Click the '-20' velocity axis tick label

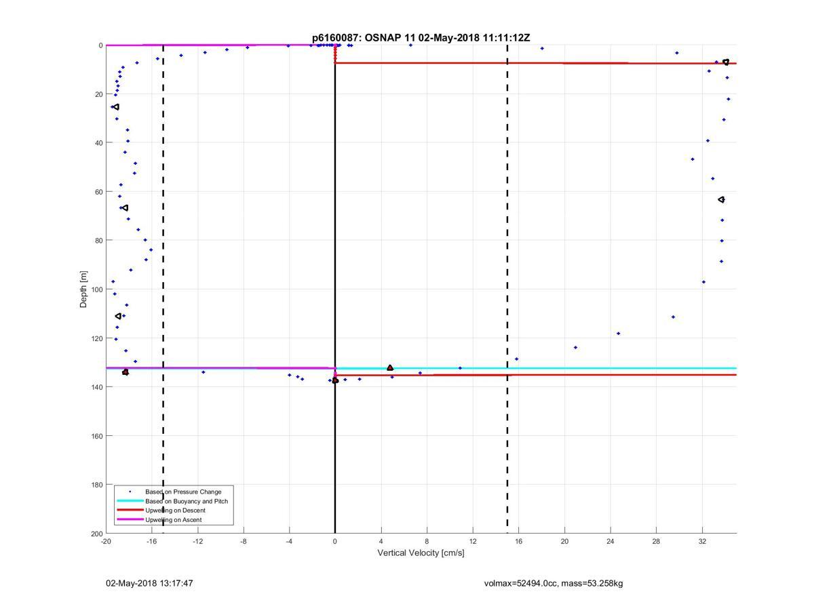(106, 542)
